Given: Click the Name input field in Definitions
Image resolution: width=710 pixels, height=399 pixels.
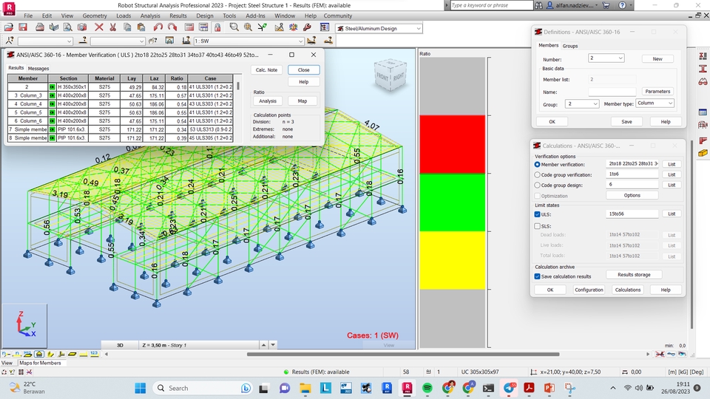Looking at the screenshot, I should tap(612, 92).
